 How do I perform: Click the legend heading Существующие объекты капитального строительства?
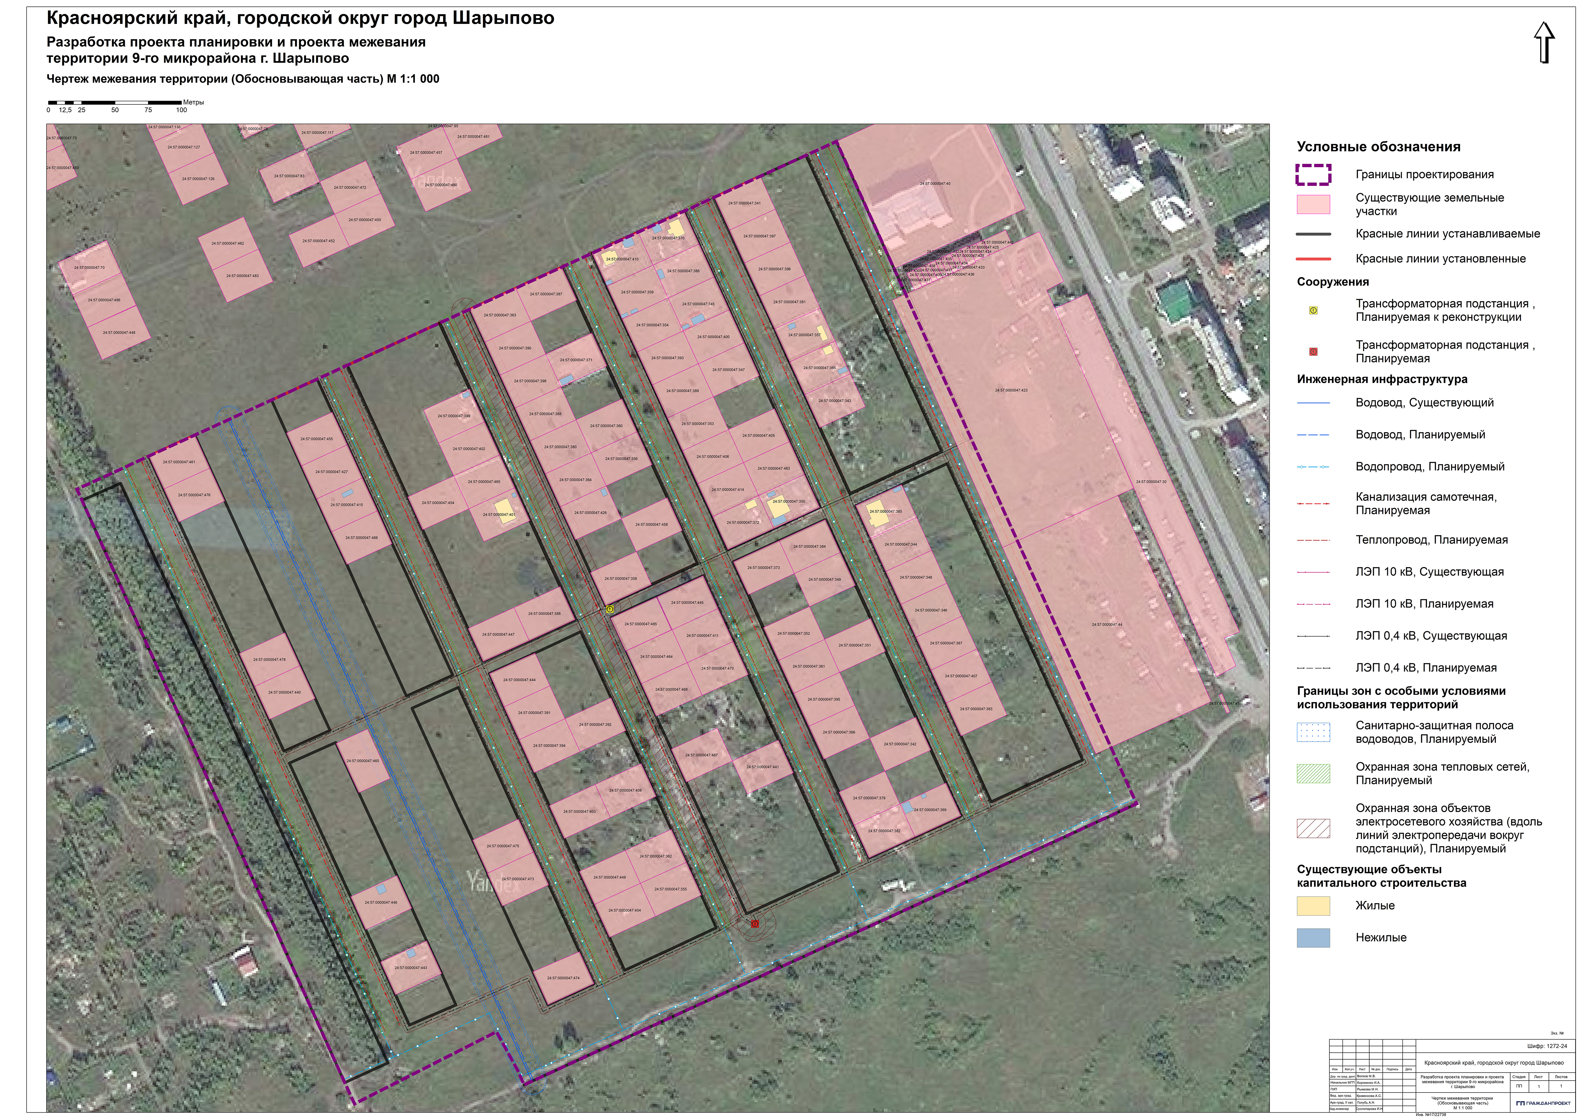(1381, 876)
